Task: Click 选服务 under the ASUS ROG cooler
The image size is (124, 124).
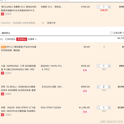Action: point(8,115)
